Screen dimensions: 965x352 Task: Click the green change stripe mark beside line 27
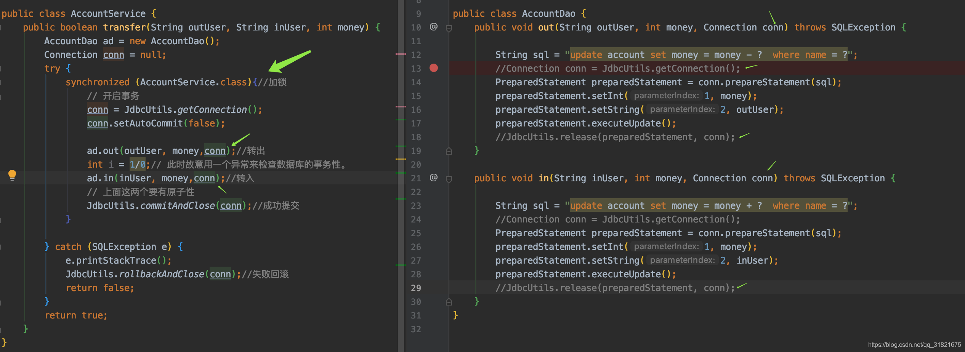(x=401, y=265)
